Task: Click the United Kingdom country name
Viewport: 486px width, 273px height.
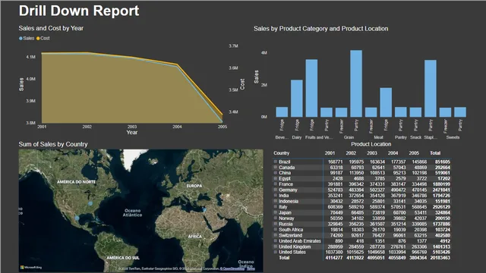Action: pyautogui.click(x=295, y=246)
